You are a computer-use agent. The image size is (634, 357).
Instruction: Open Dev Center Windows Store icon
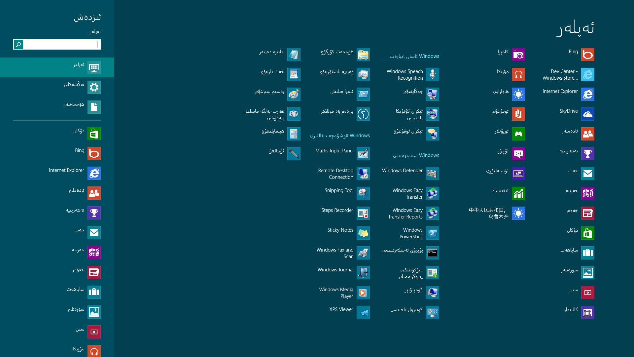[588, 74]
